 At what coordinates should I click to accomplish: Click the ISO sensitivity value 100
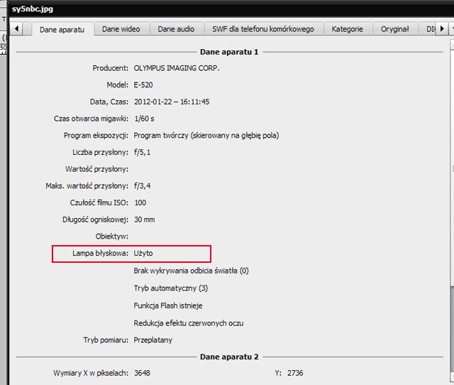(x=140, y=202)
